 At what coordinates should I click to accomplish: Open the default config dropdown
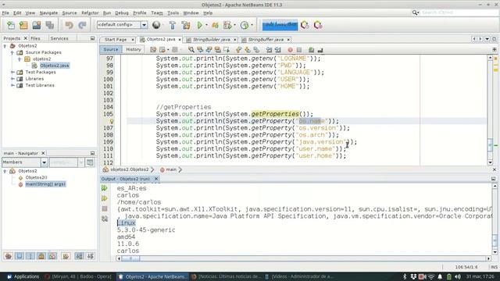click(x=144, y=25)
